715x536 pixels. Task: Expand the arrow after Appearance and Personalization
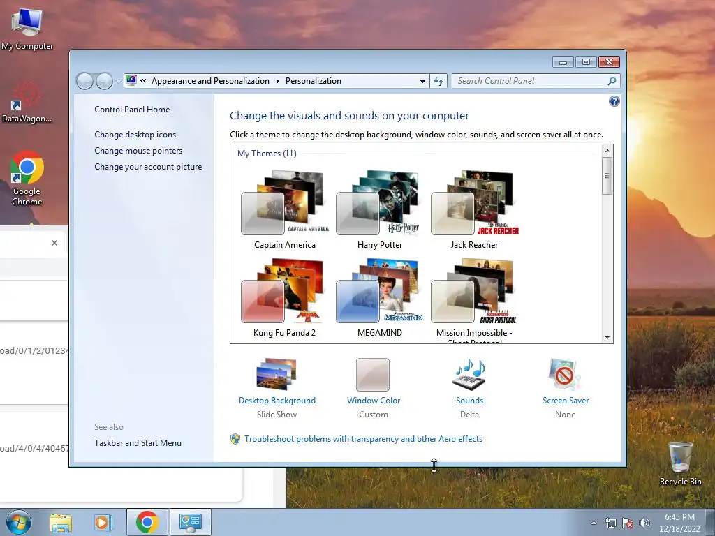[277, 81]
